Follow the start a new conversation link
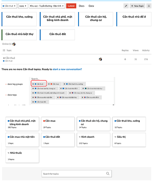Screen dimensions: 155x182 (67, 69)
